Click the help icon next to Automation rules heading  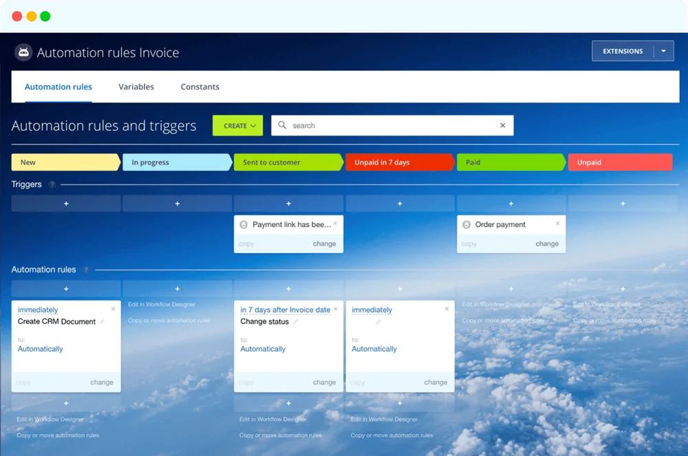click(86, 270)
